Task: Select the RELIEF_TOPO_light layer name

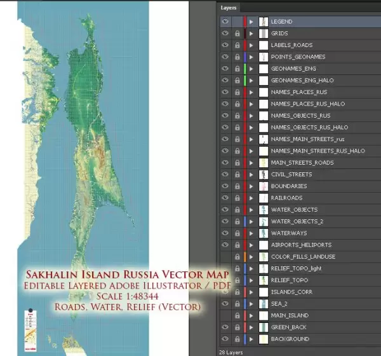Action: tap(296, 268)
